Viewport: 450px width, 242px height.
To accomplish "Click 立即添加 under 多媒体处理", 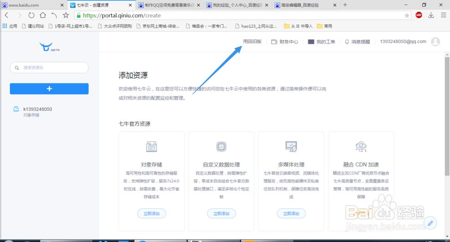I will (291, 213).
